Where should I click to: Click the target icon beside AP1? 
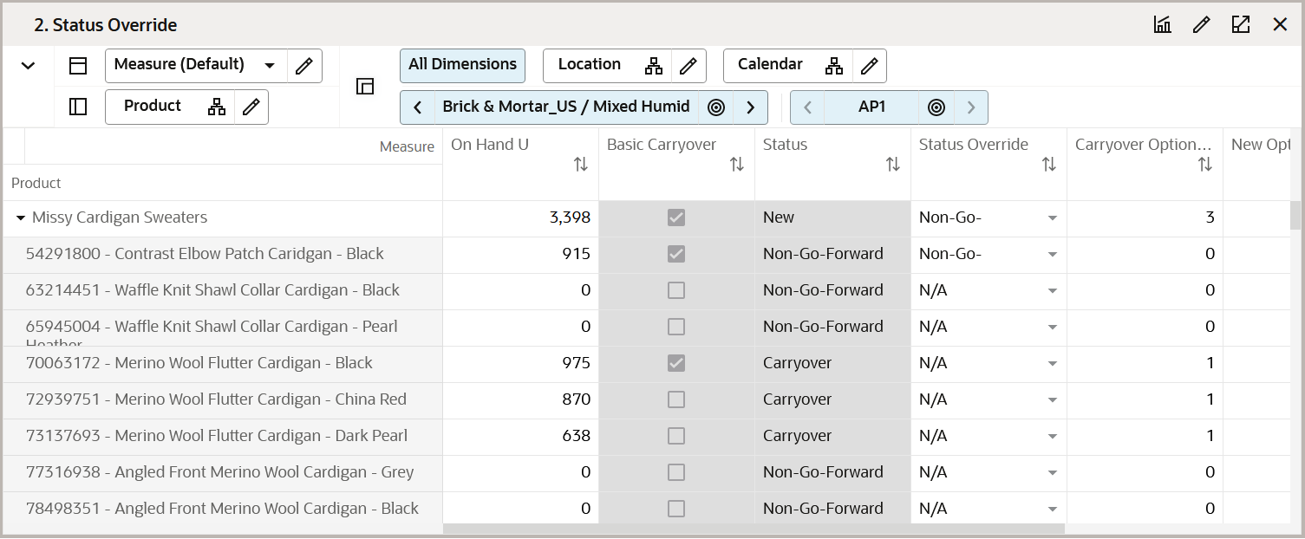coord(936,107)
